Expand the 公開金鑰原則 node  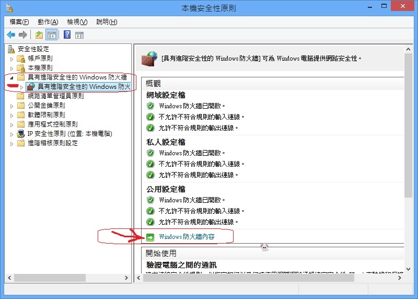[x=11, y=106]
